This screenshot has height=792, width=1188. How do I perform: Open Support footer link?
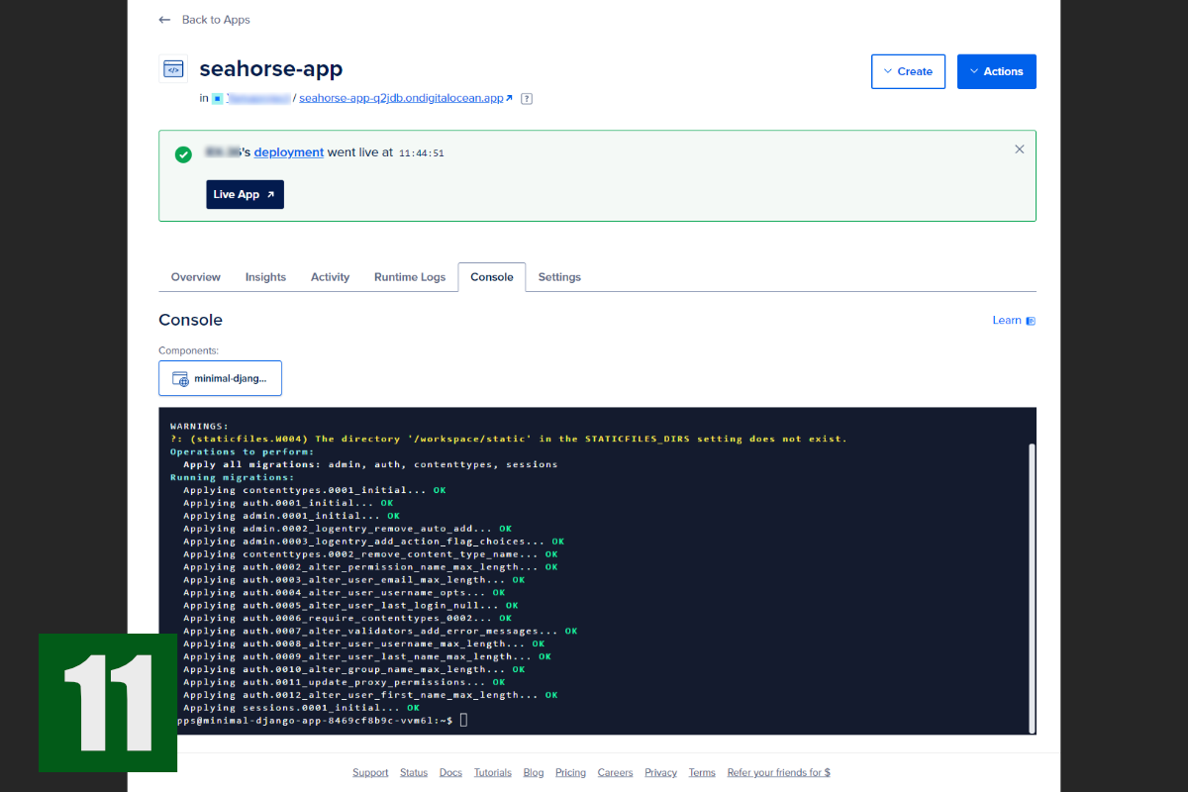click(370, 772)
